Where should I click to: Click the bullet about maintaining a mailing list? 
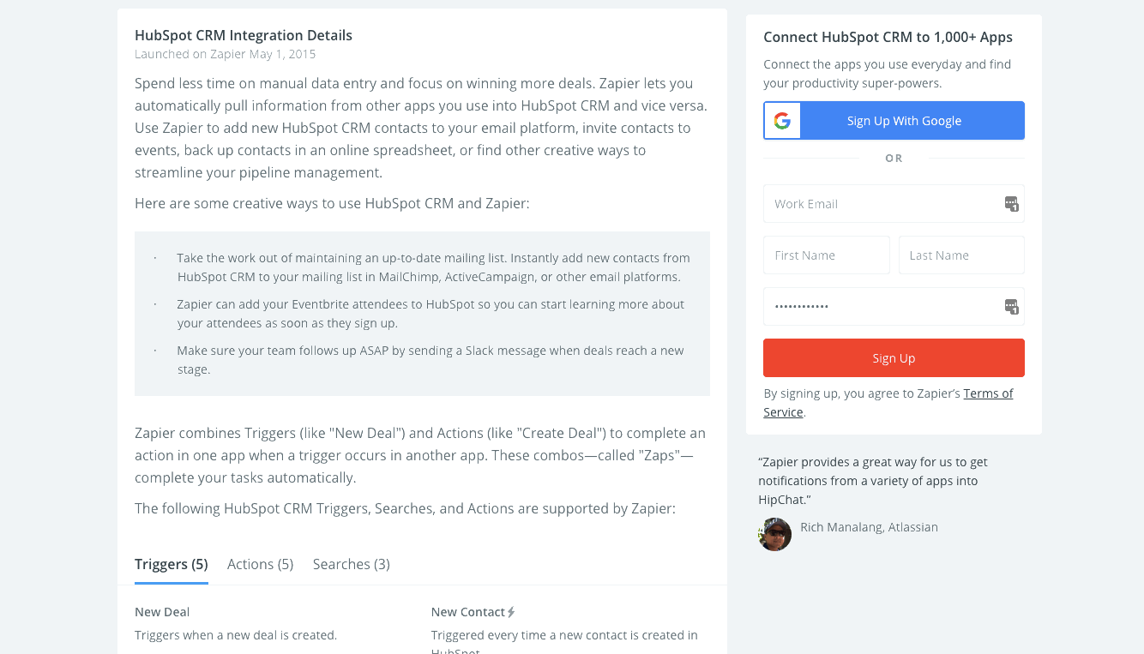(x=434, y=267)
